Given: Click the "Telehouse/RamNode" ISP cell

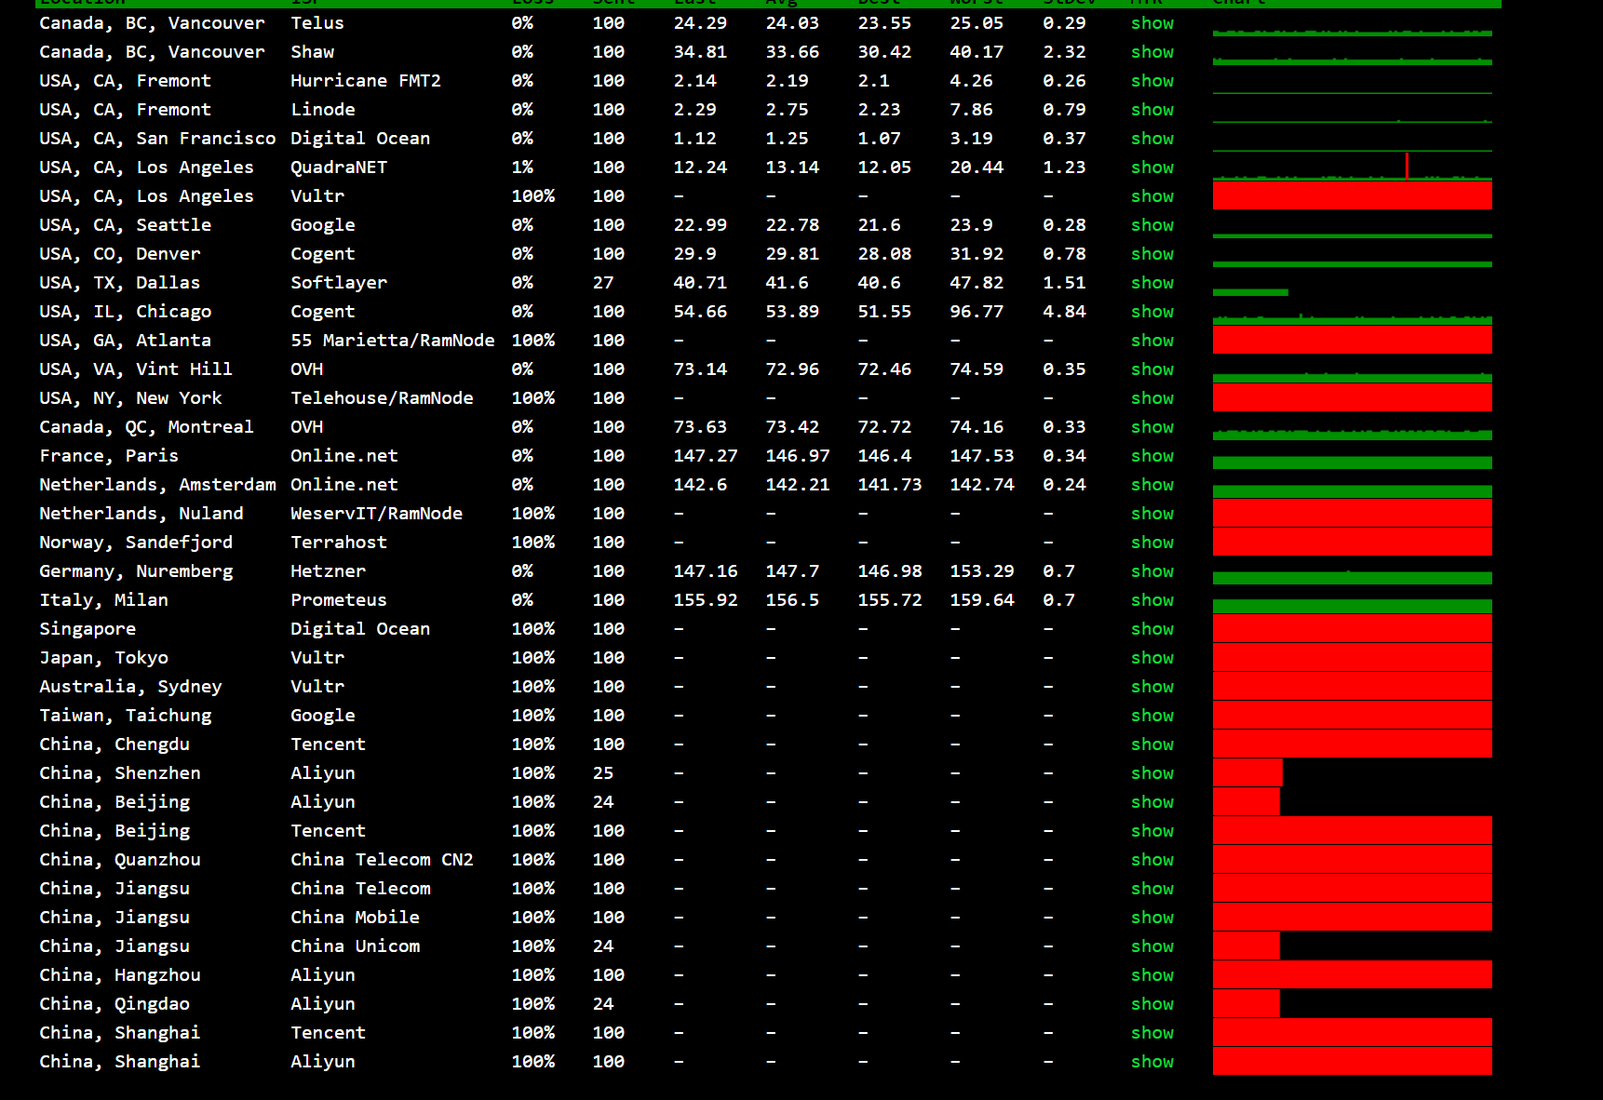Looking at the screenshot, I should 382,398.
